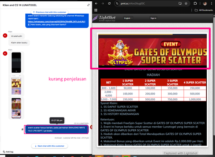Open the Gates of Olympus screenshot image
This screenshot has height=157, width=215.
click(153, 90)
